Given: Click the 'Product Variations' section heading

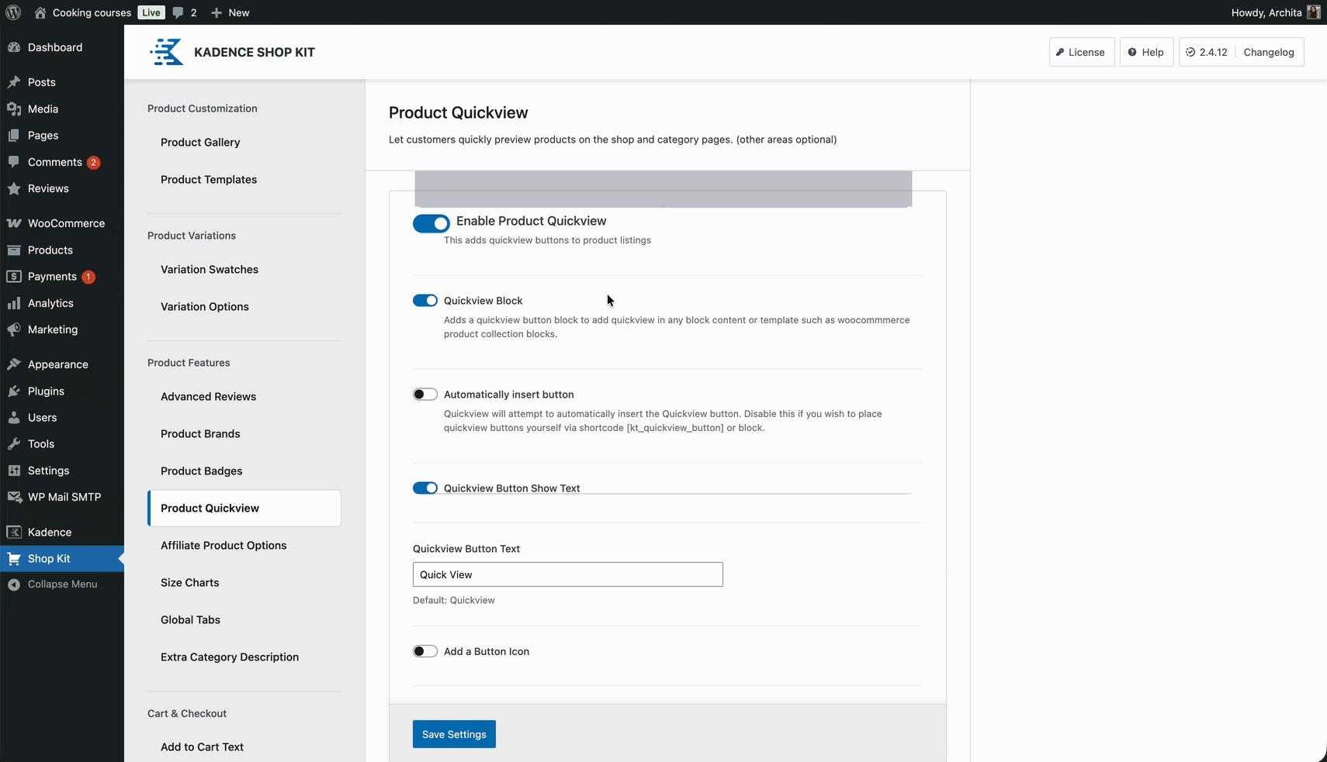Looking at the screenshot, I should (x=192, y=236).
